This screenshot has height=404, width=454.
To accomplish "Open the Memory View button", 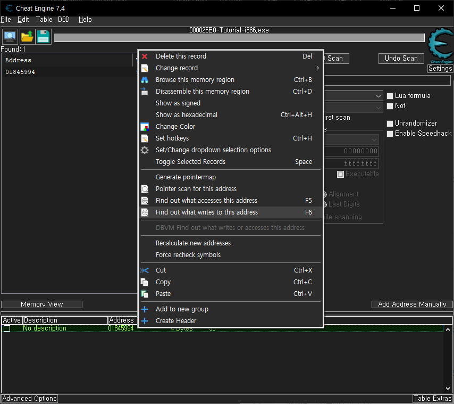I will pyautogui.click(x=41, y=304).
